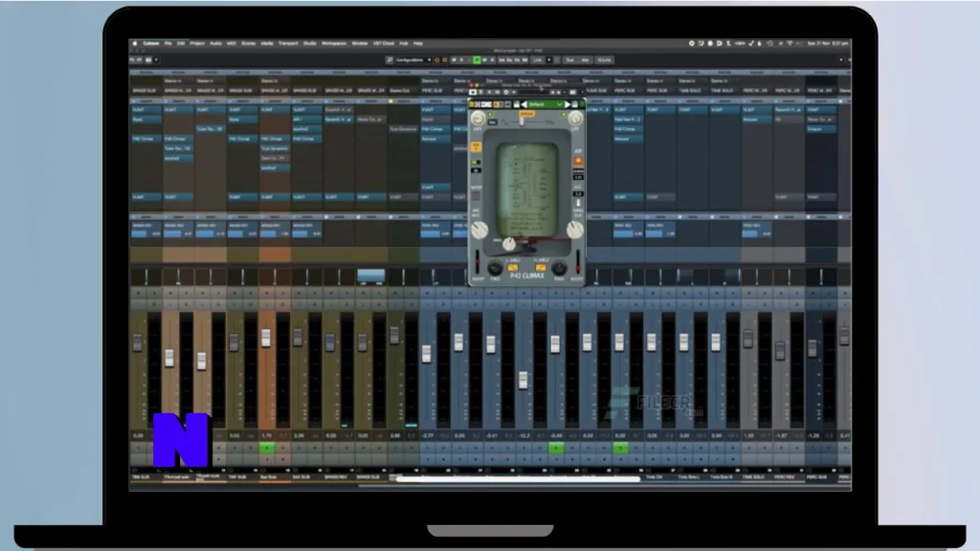Toggle the L SHELF button
The width and height of the screenshot is (980, 551).
[513, 268]
